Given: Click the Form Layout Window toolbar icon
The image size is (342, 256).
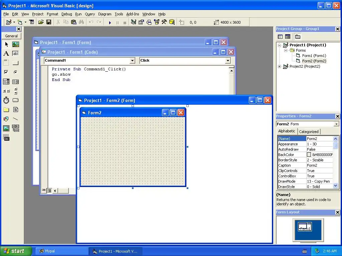Looking at the screenshot, I should [x=149, y=22].
